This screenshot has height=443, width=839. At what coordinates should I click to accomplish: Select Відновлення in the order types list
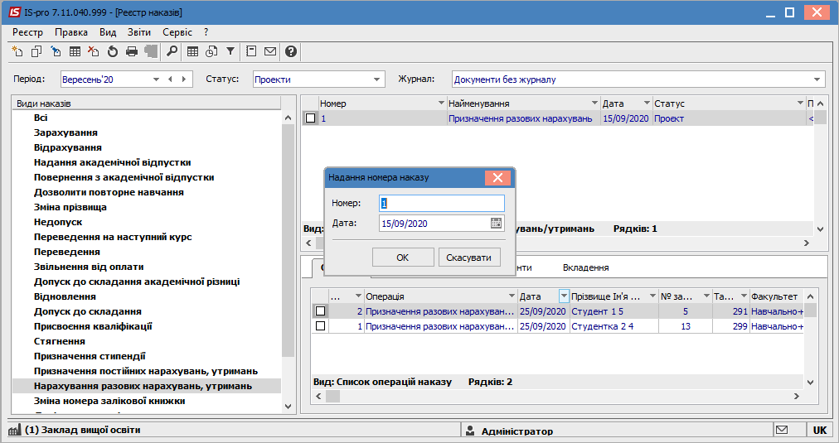65,296
